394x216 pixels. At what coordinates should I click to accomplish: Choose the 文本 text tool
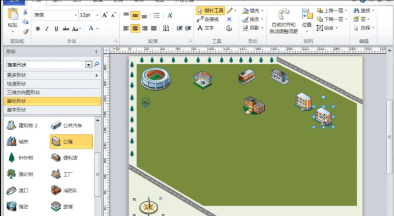pyautogui.click(x=206, y=28)
